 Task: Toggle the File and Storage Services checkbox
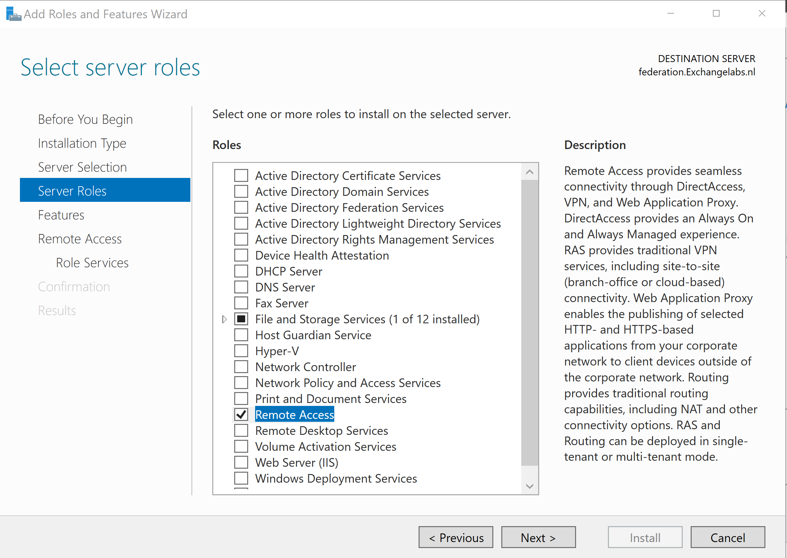click(241, 319)
